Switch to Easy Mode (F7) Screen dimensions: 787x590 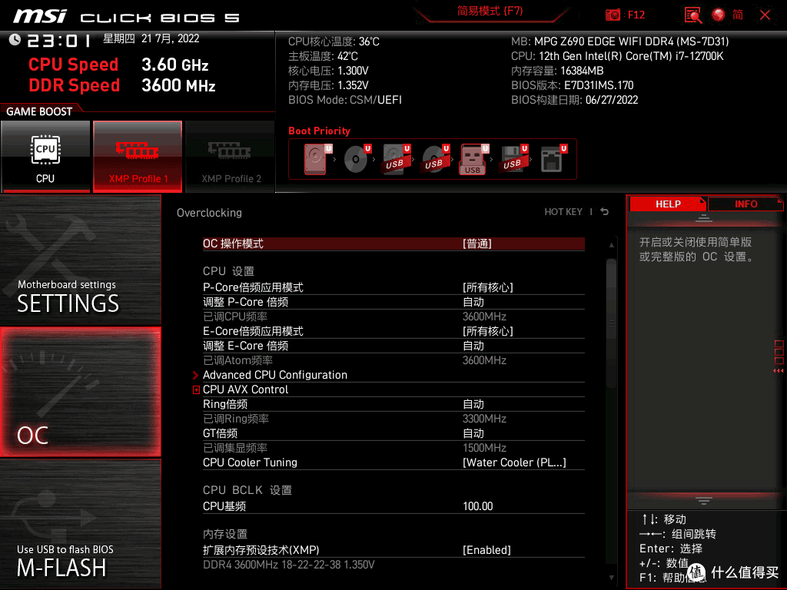(x=490, y=11)
